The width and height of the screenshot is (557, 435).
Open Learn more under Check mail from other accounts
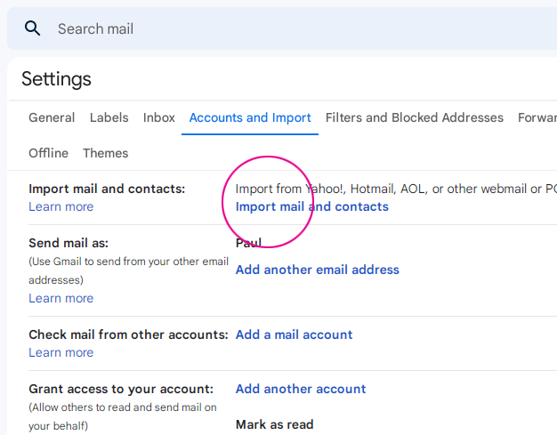[x=61, y=352]
